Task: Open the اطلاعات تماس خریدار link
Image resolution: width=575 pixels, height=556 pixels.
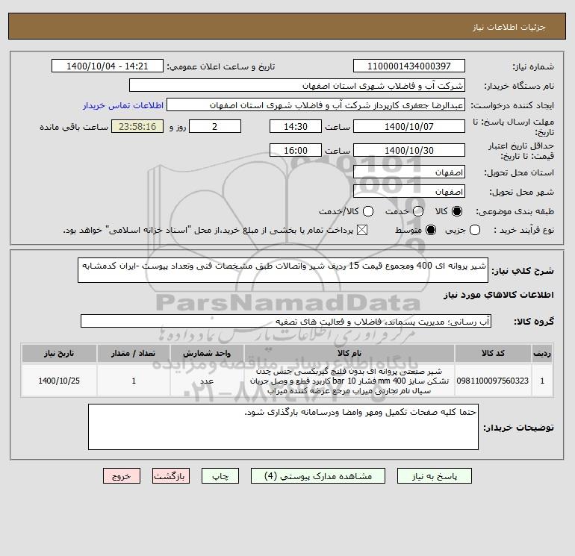Action: [x=123, y=105]
